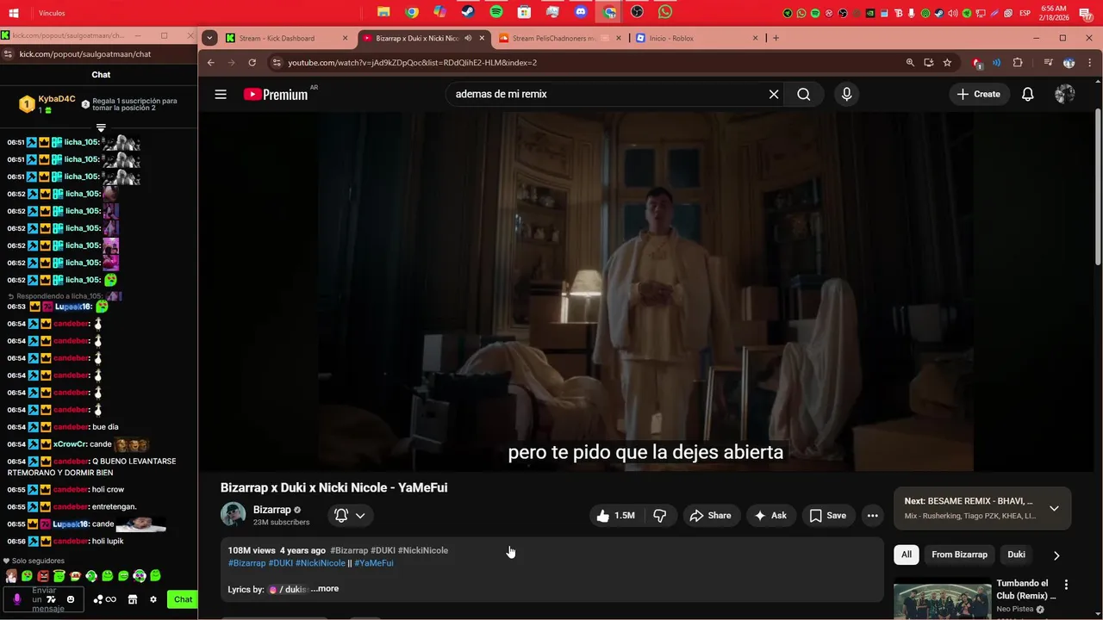Open the three-dot more actions menu under the video

coord(873,516)
